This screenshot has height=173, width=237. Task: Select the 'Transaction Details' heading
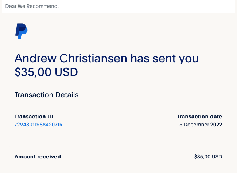[46, 95]
